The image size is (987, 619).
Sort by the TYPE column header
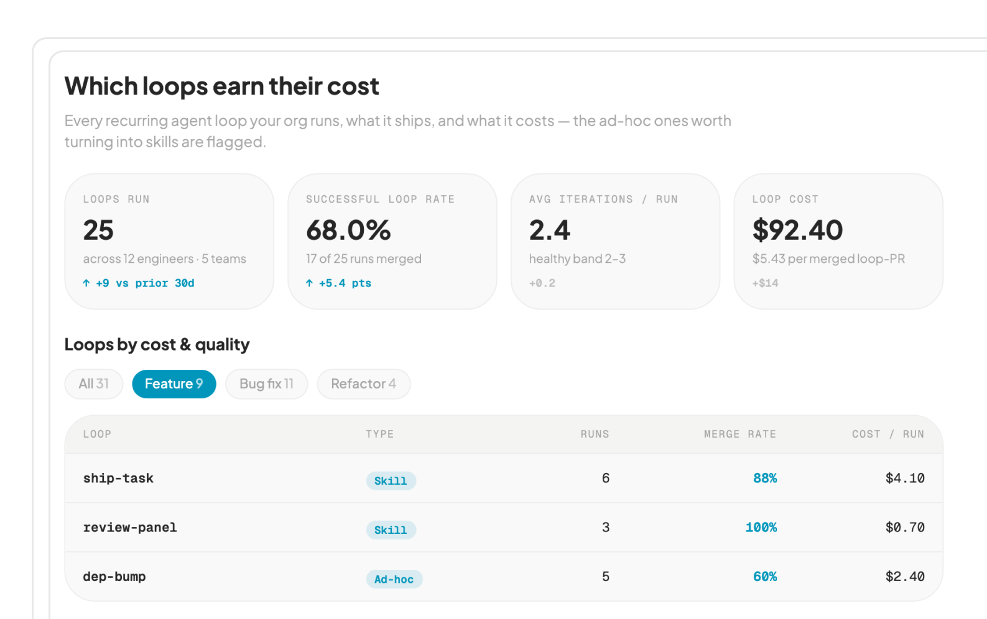coord(380,434)
